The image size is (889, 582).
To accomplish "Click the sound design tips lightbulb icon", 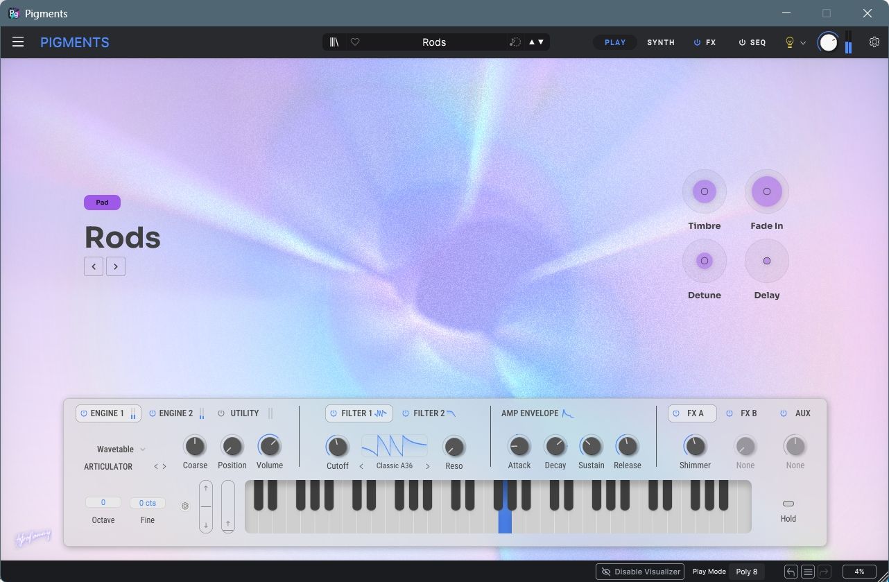I will tap(788, 42).
